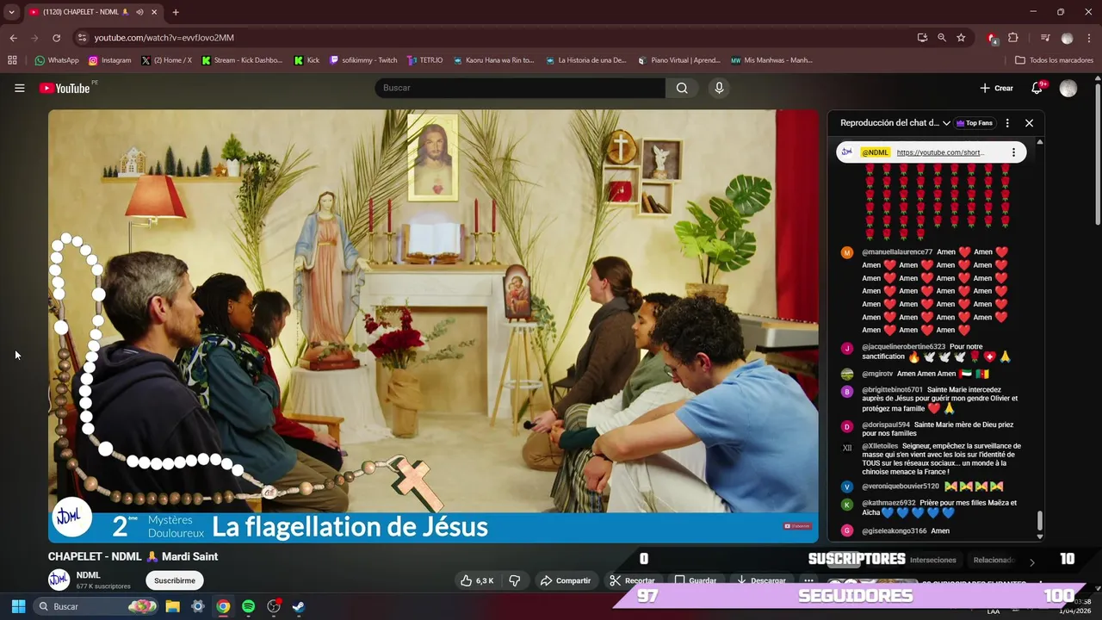Image resolution: width=1102 pixels, height=620 pixels.
Task: Go to the YouTube home logo
Action: click(x=65, y=88)
